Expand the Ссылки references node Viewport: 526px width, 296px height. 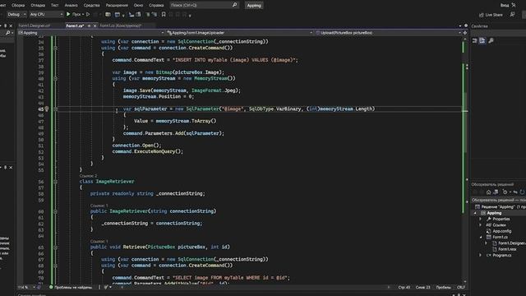(x=480, y=225)
